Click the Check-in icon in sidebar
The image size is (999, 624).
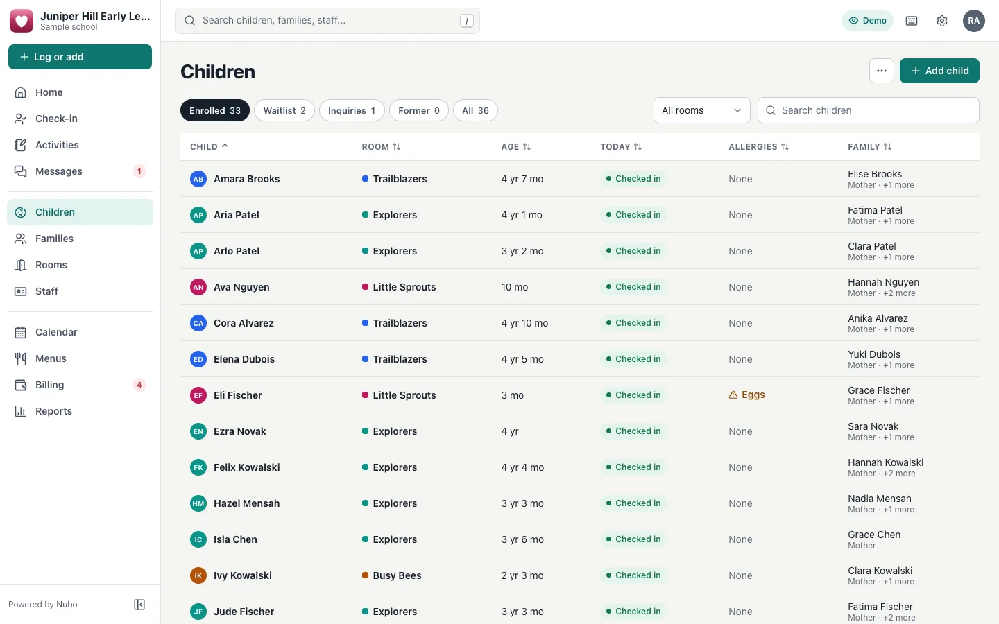click(x=21, y=119)
